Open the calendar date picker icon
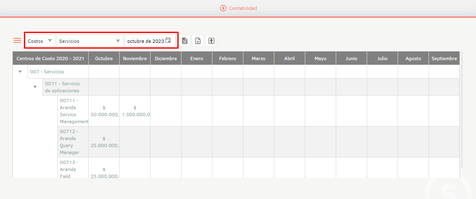476x199 pixels. [x=168, y=40]
